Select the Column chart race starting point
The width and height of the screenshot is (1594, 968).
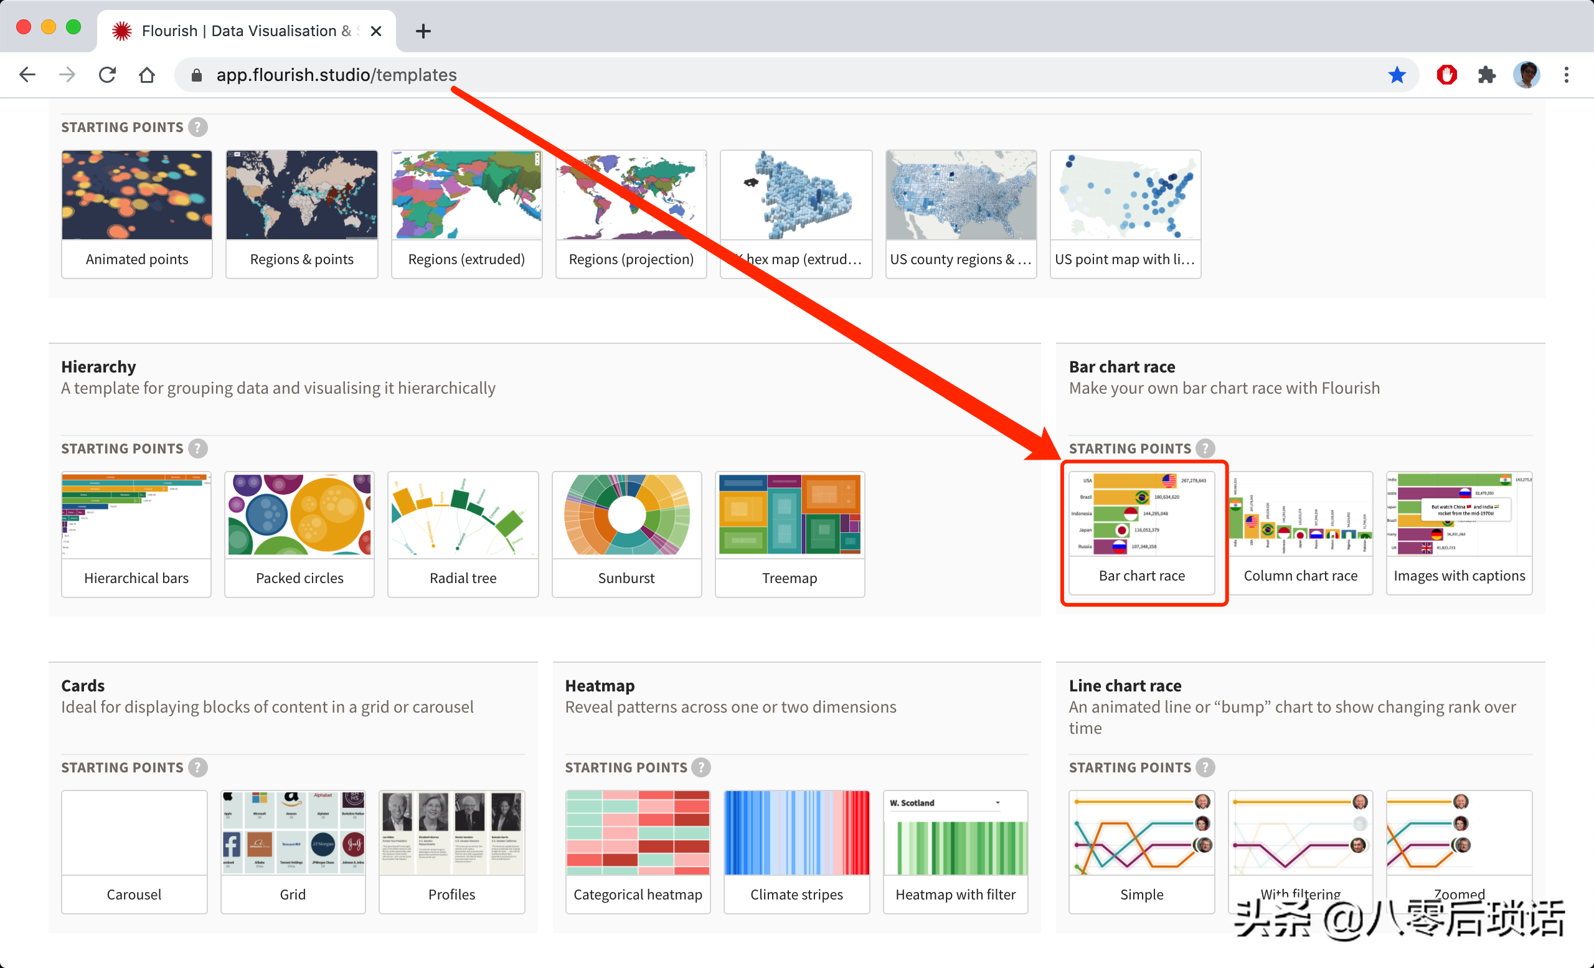[1300, 533]
